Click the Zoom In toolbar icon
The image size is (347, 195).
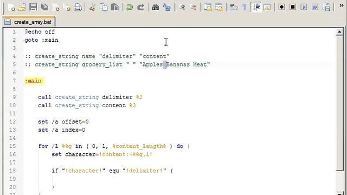click(182, 7)
